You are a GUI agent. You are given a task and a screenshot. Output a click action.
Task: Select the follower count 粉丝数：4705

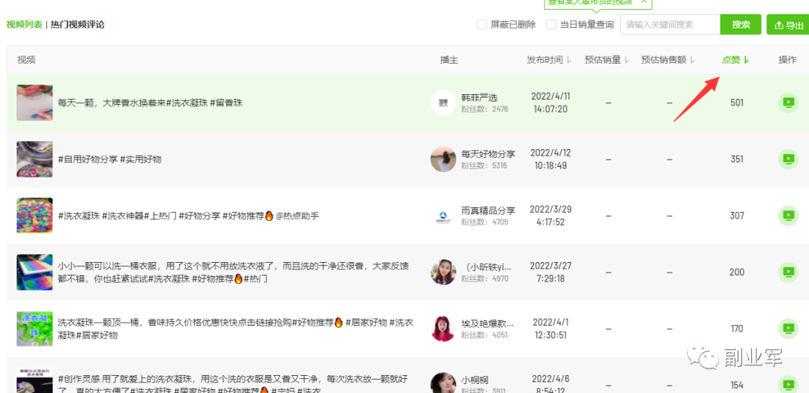click(x=485, y=222)
